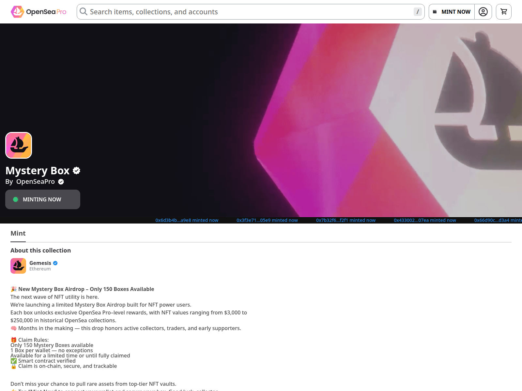Click 'Only 150 Mystery Boxes available' rule

pyautogui.click(x=52, y=345)
